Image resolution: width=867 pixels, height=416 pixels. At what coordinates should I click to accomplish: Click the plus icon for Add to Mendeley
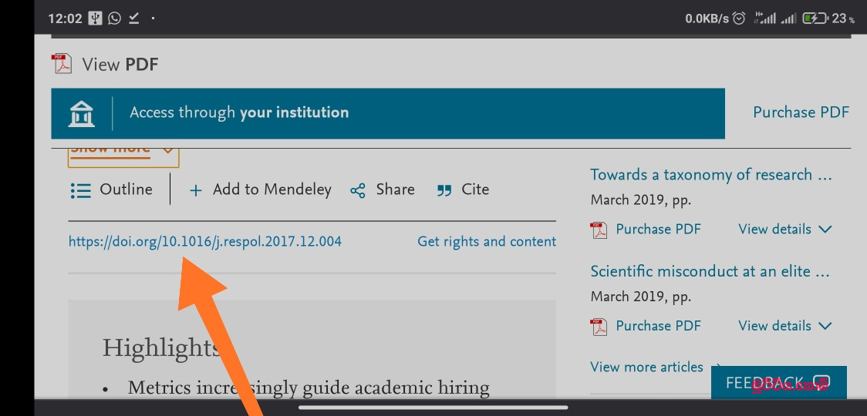point(196,191)
